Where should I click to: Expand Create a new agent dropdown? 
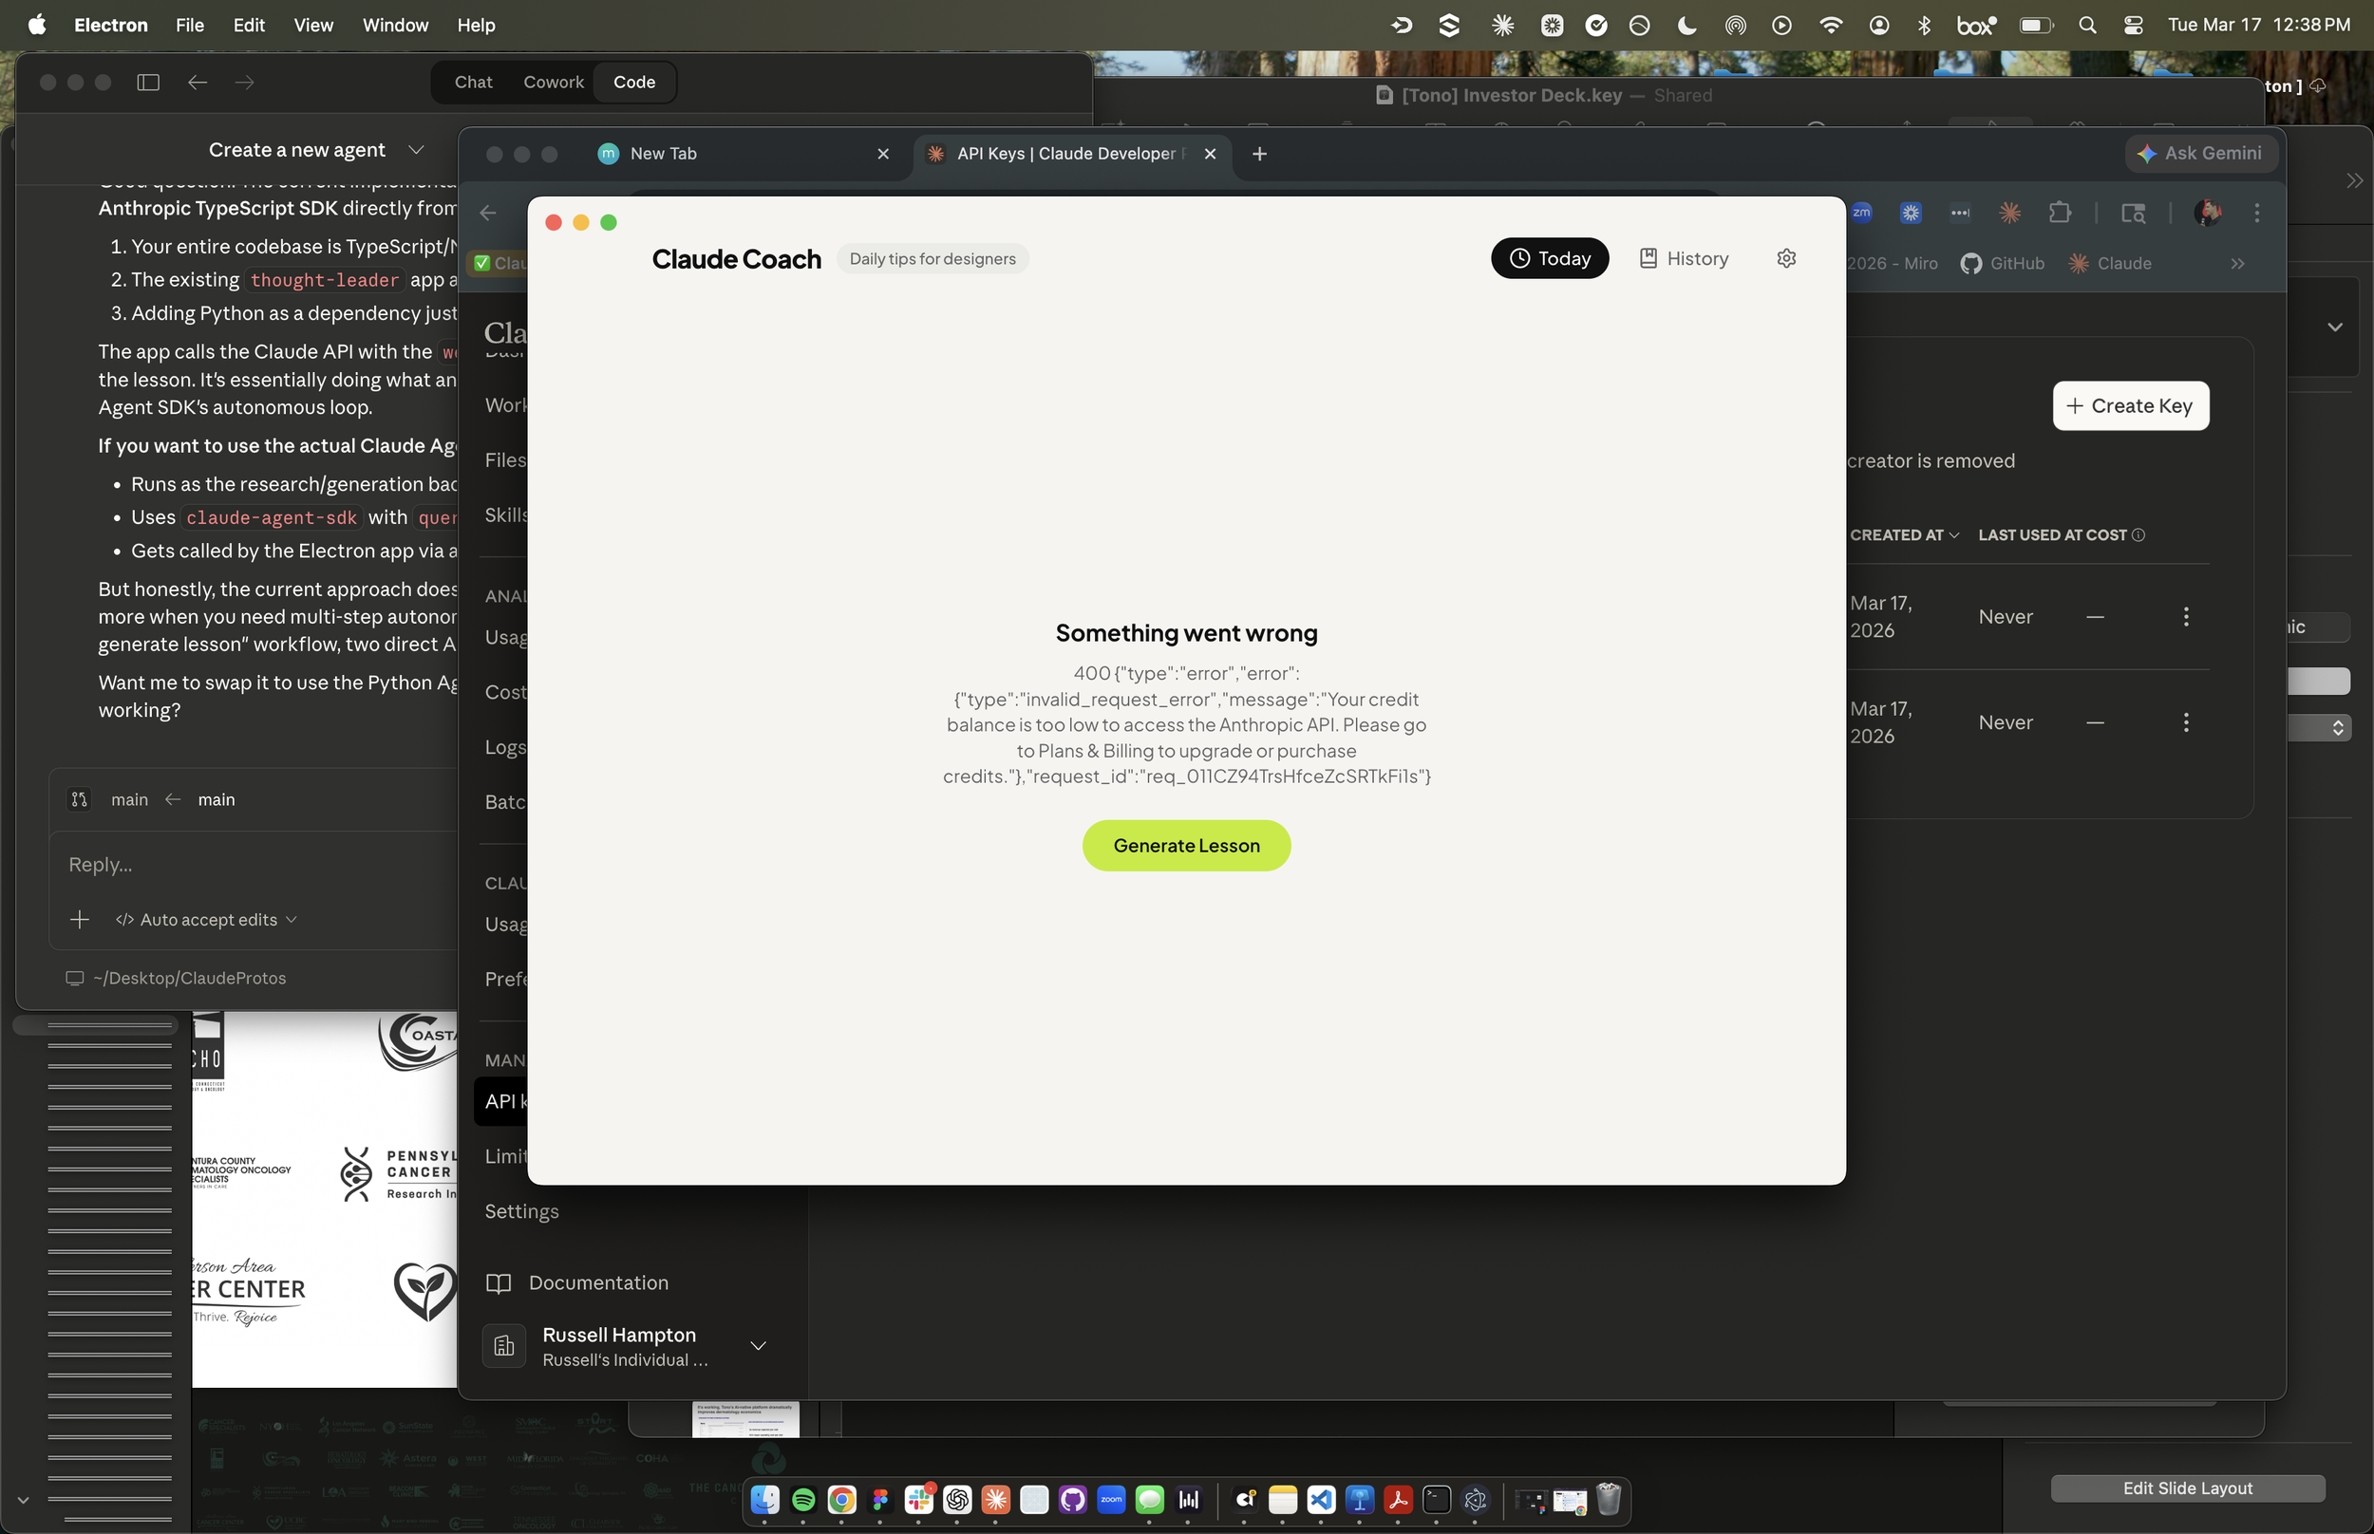[x=417, y=149]
